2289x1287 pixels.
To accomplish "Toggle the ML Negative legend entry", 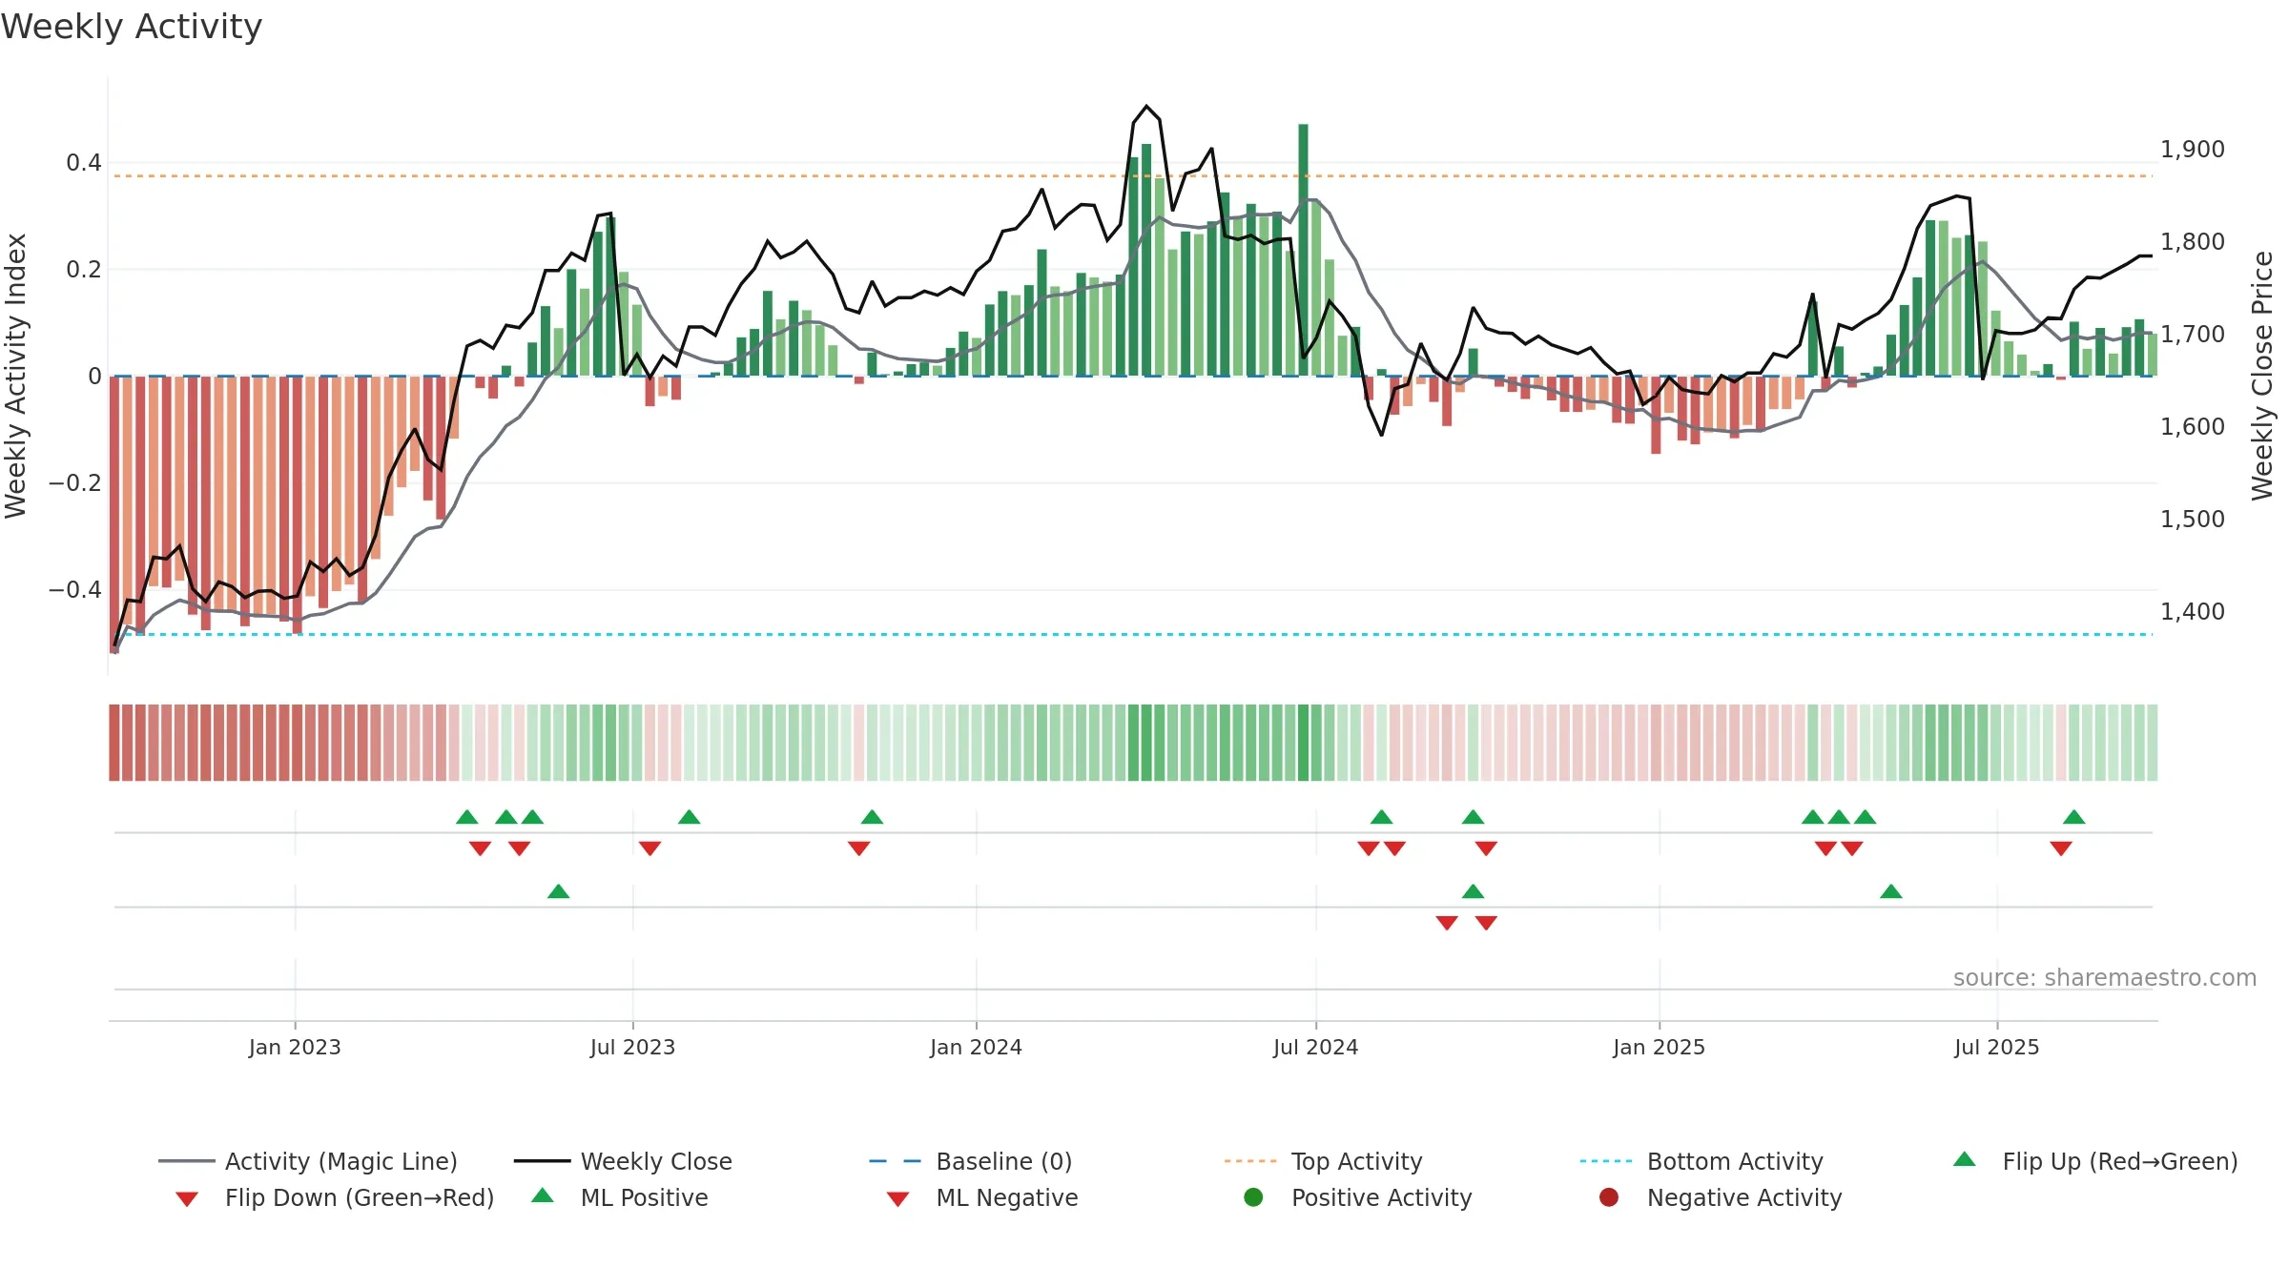I will 982,1197.
